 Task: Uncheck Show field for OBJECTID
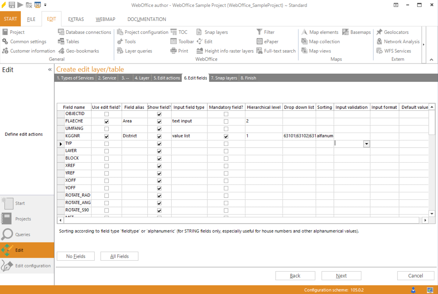point(159,114)
